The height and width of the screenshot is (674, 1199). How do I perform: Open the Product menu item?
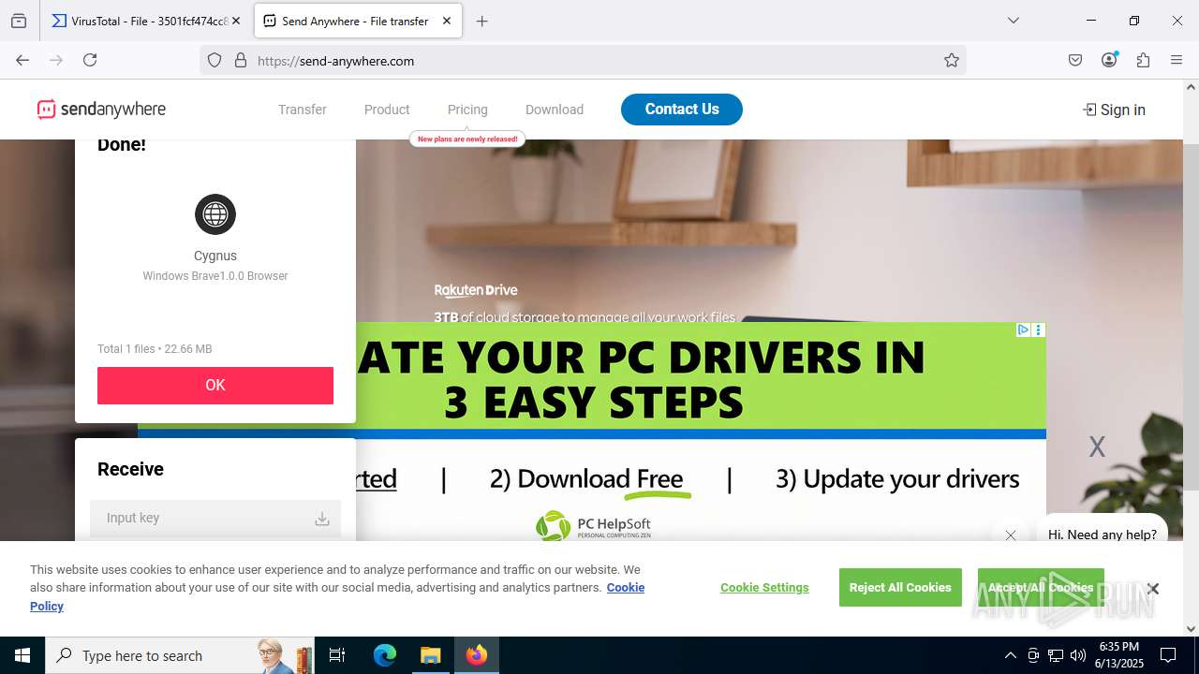point(387,110)
